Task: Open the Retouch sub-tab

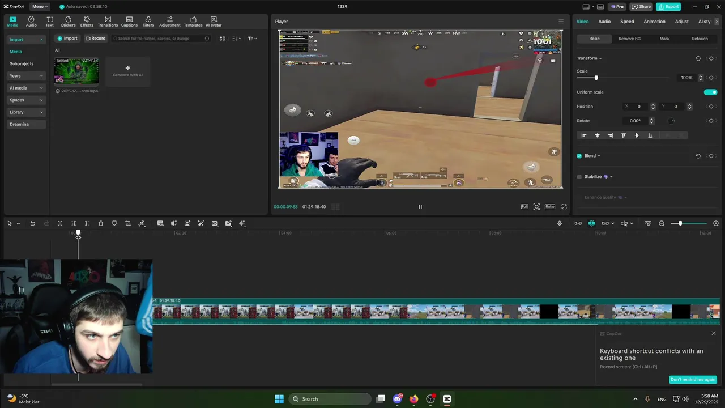Action: pyautogui.click(x=700, y=39)
